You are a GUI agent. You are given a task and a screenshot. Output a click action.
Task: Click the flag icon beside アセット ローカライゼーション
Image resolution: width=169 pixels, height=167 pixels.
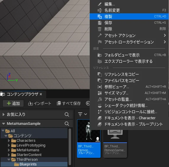(100, 42)
